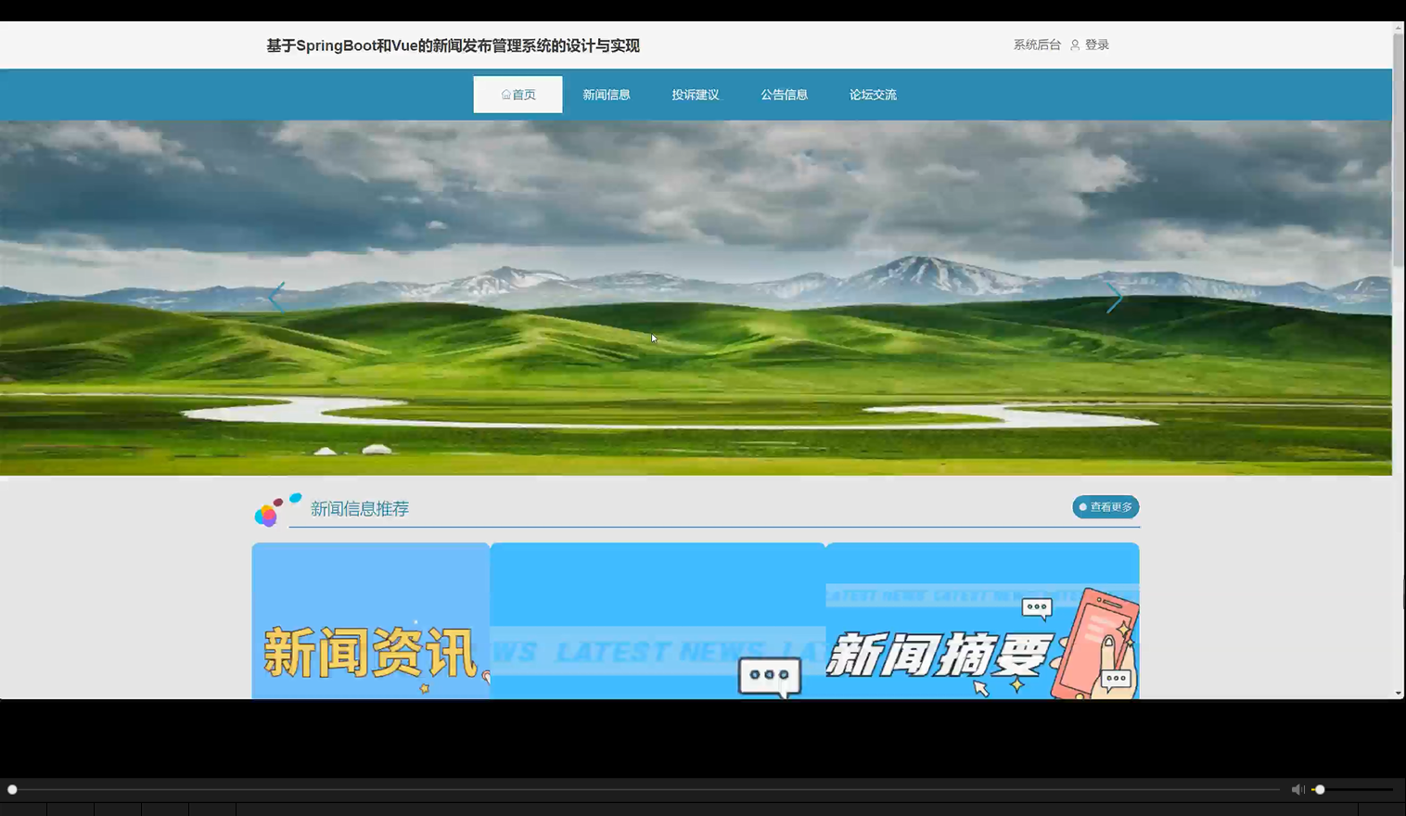1406x816 pixels.
Task: Click the dot icon inside the 查看更多 button
Action: (1082, 507)
